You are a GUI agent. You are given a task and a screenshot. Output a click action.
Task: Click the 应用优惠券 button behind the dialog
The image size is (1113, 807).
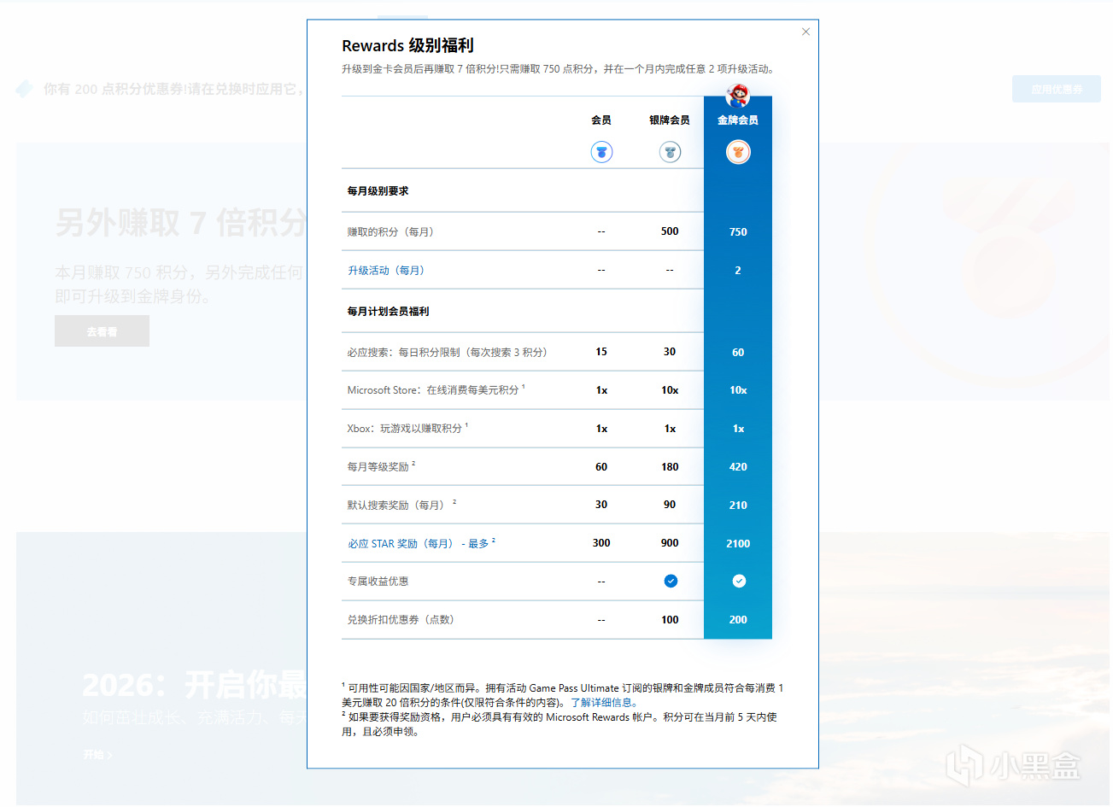[x=1057, y=89]
